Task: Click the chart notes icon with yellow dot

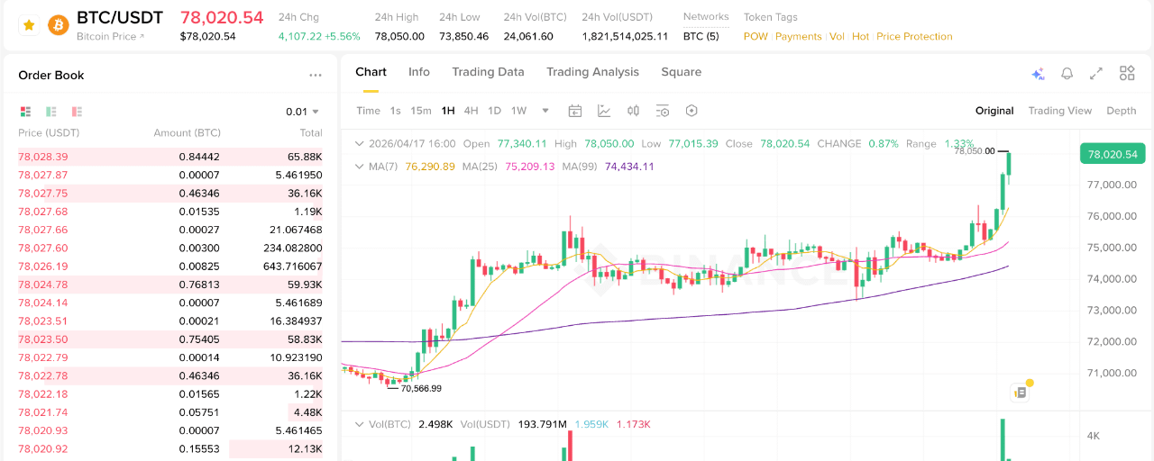Action: [x=1021, y=391]
